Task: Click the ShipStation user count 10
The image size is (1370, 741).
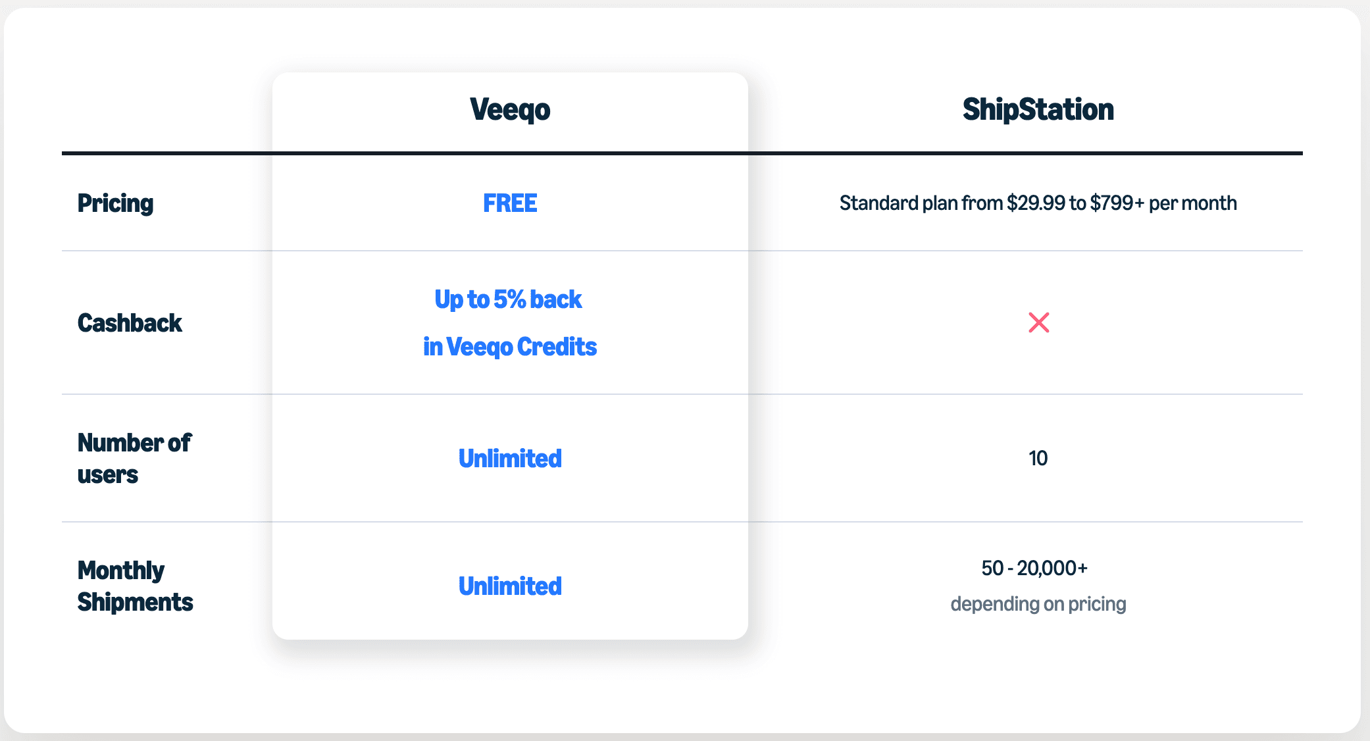Action: coord(1038,459)
